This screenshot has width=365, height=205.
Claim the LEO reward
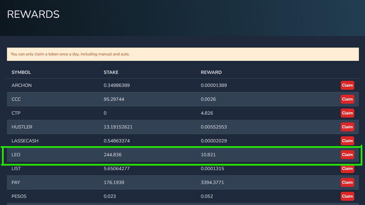[347, 155]
